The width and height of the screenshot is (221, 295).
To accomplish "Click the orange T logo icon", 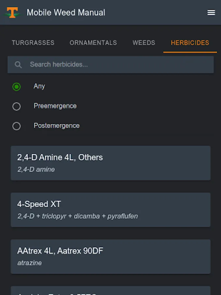I will point(12,13).
